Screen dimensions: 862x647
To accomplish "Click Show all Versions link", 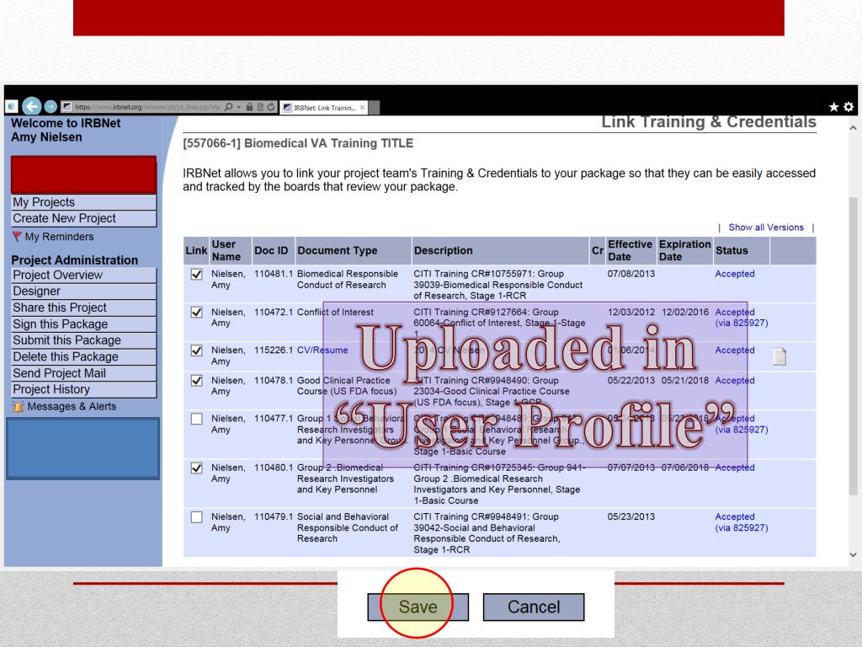I will click(766, 227).
